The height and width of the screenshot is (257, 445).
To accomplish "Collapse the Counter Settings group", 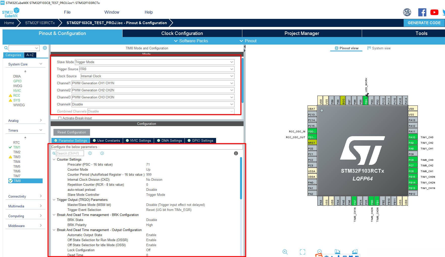I will [x=54, y=159].
